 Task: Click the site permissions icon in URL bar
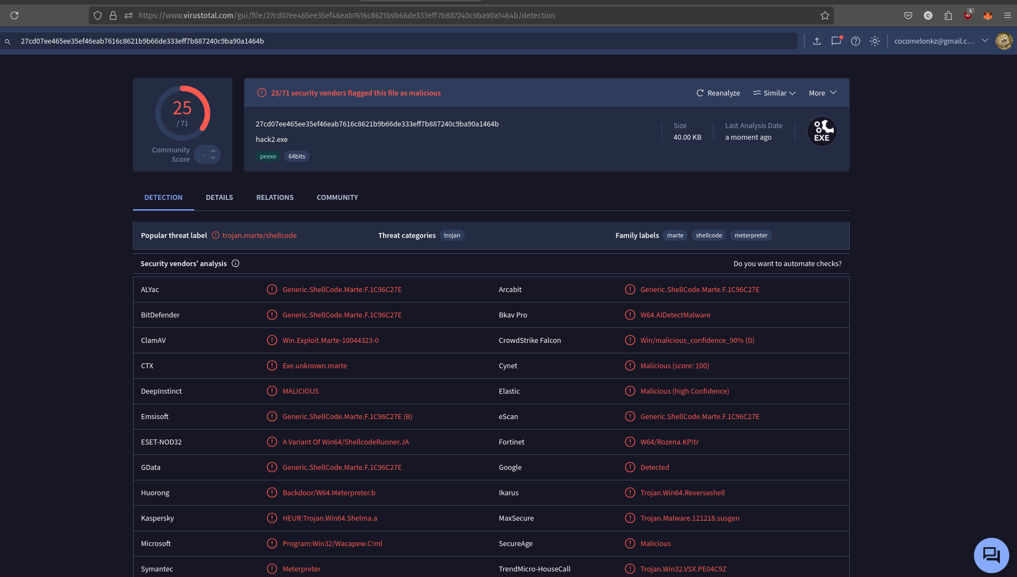(x=129, y=15)
